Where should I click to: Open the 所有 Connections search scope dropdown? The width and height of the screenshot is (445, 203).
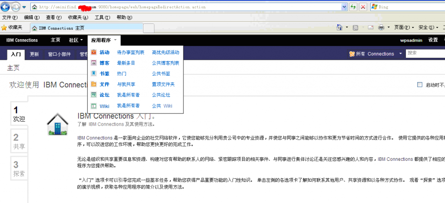pyautogui.click(x=376, y=54)
